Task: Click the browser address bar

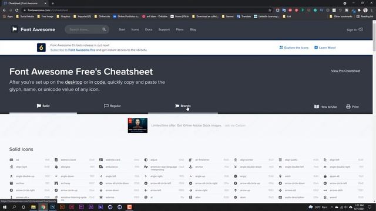Action: (x=146, y=11)
